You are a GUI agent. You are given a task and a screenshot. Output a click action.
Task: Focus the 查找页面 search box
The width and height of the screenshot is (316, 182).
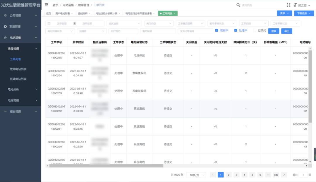(x=262, y=5)
